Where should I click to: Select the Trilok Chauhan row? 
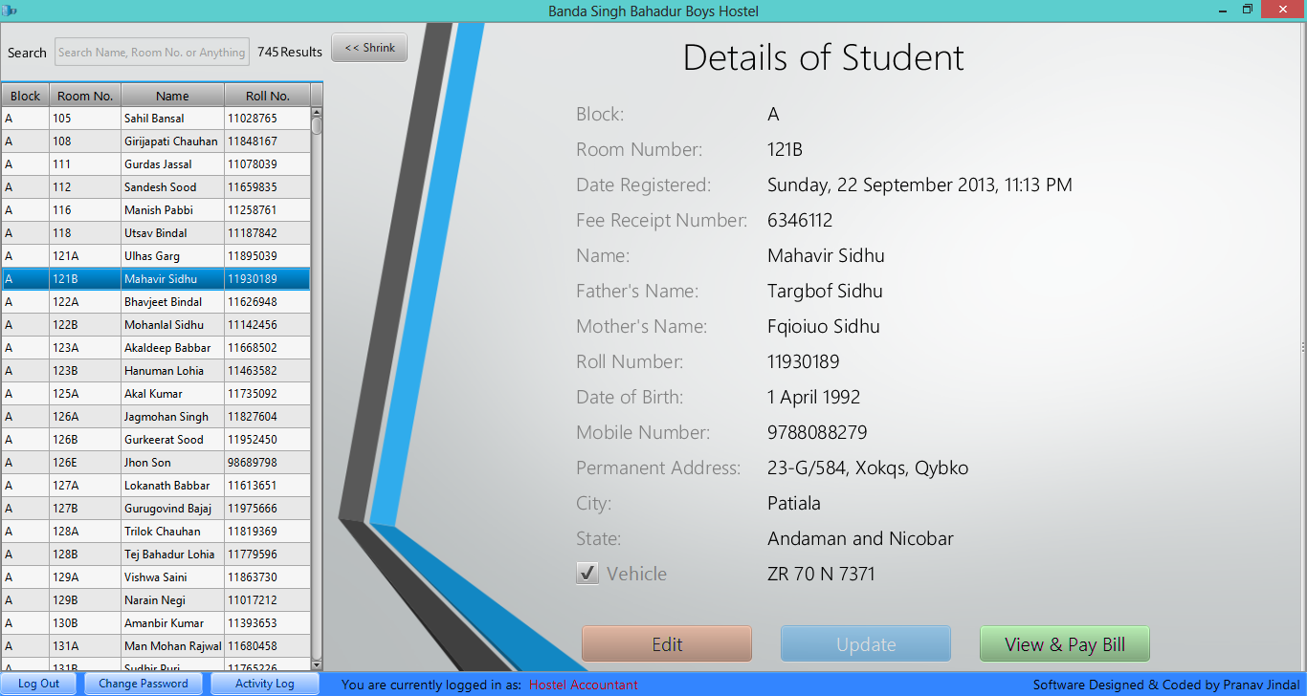[x=156, y=532]
